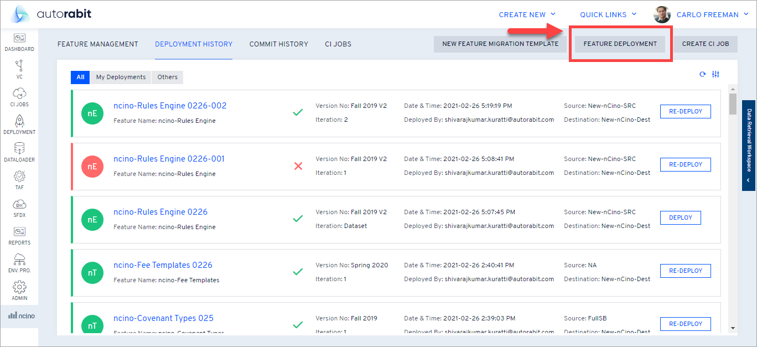Viewport: 757px width, 347px height.
Task: Select the All deployments filter
Action: click(x=80, y=77)
